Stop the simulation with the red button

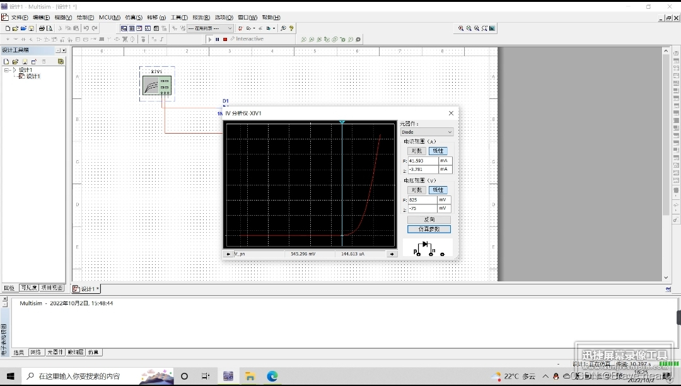[225, 39]
